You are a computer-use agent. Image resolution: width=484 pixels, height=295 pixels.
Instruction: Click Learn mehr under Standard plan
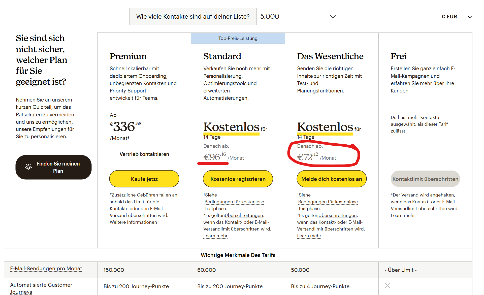pos(215,236)
